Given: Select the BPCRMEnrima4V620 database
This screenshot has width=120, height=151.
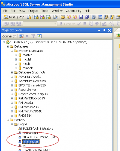Looking at the screenshot, I should point(32,85).
